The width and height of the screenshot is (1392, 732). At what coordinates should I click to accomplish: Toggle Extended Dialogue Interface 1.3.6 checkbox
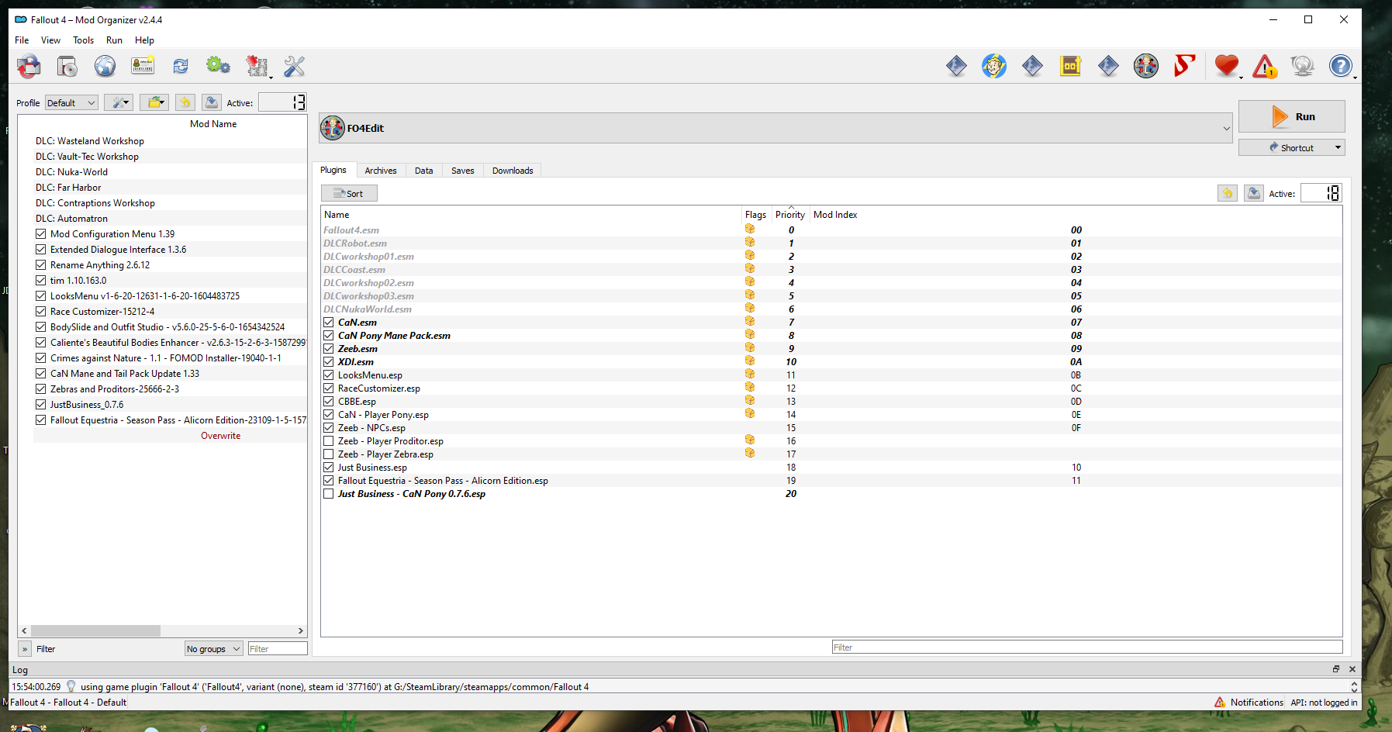coord(40,250)
